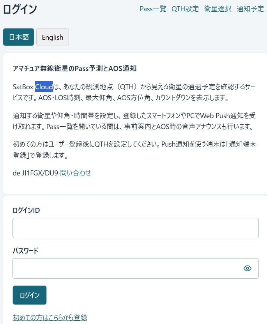Click the パスワード field label
Viewport: 267px width, 324px height.
pos(26,251)
